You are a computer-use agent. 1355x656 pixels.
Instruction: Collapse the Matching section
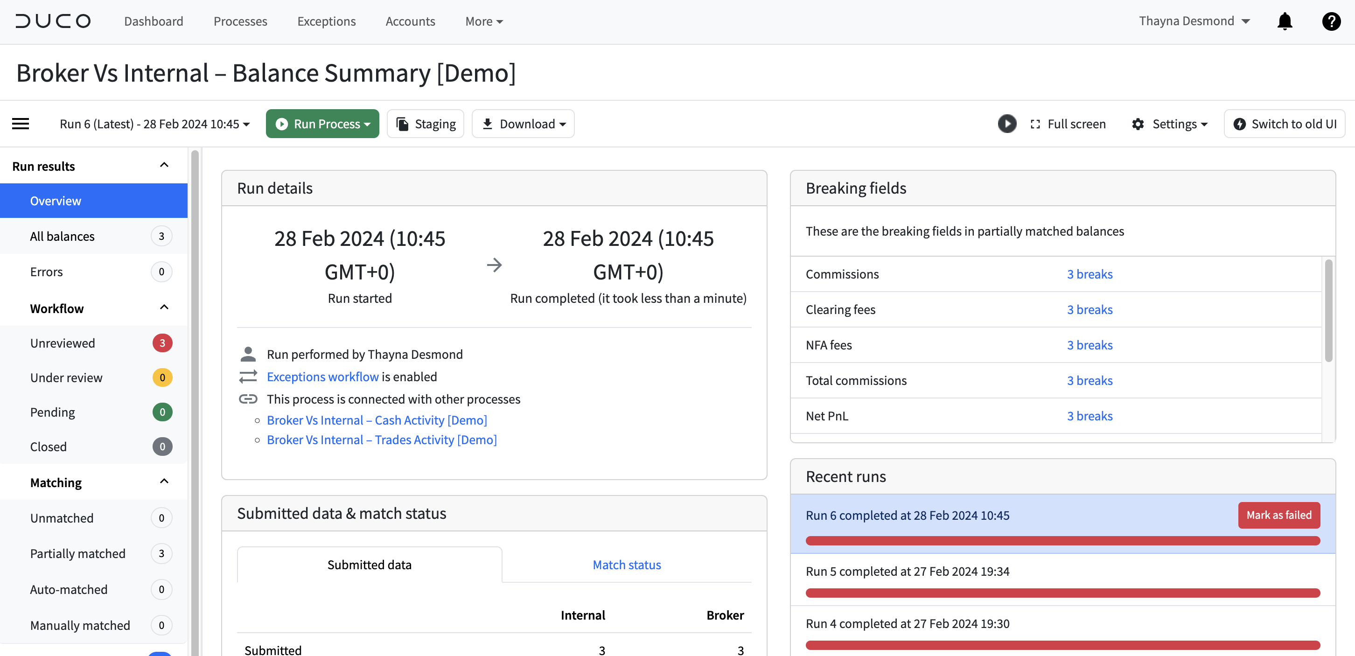[x=164, y=482]
